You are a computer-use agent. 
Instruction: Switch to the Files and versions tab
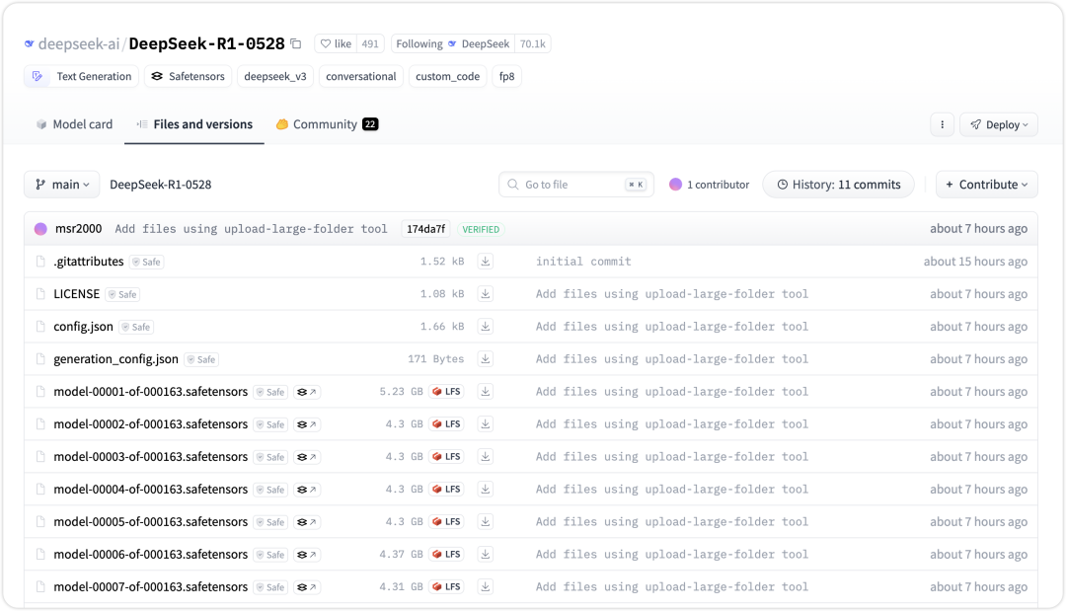click(x=194, y=124)
